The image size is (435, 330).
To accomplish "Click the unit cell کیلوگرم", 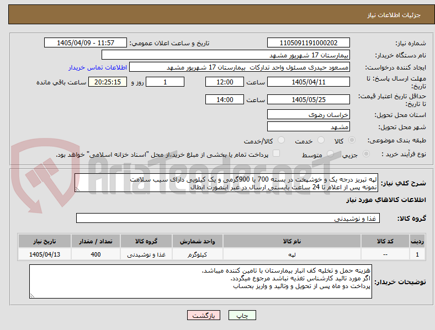I will [197, 254].
